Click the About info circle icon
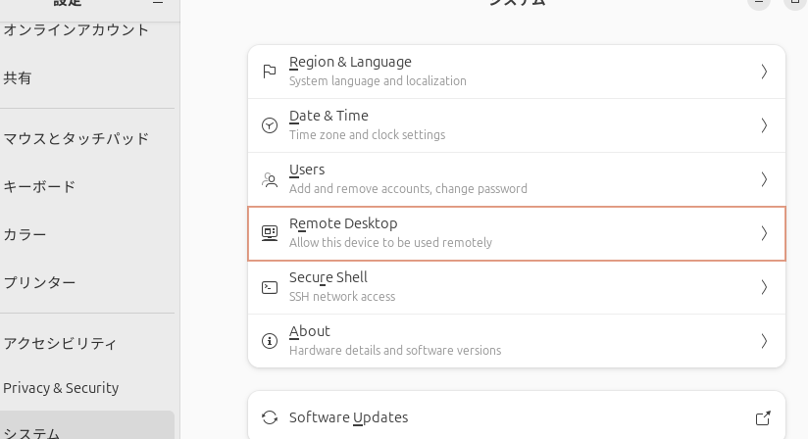Viewport: 808px width, 439px height. (x=270, y=341)
